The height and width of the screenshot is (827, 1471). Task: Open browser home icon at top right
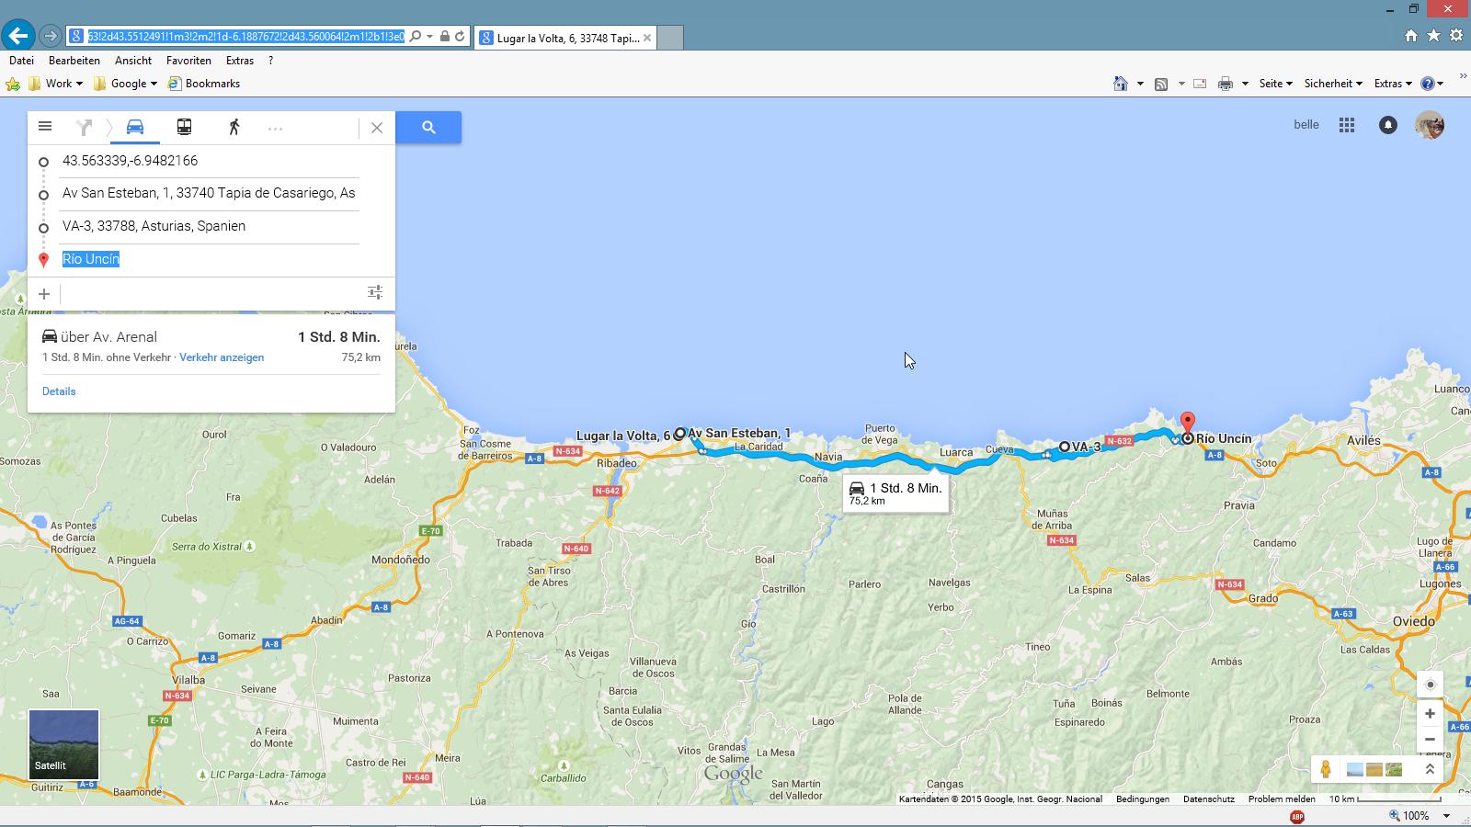[x=1411, y=36]
